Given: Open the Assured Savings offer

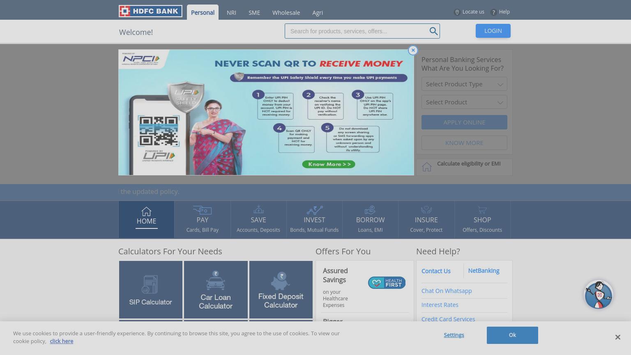Looking at the screenshot, I should click(364, 288).
